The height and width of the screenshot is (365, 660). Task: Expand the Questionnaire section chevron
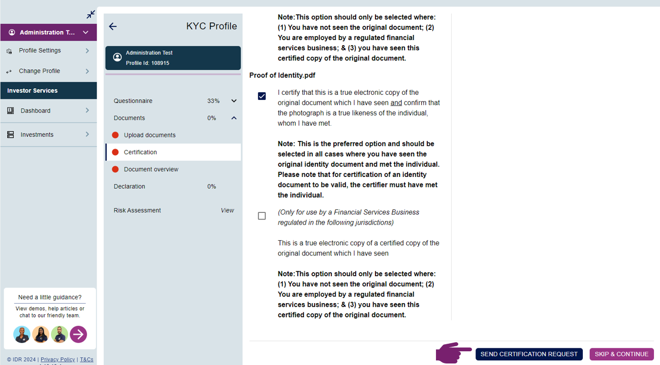234,101
